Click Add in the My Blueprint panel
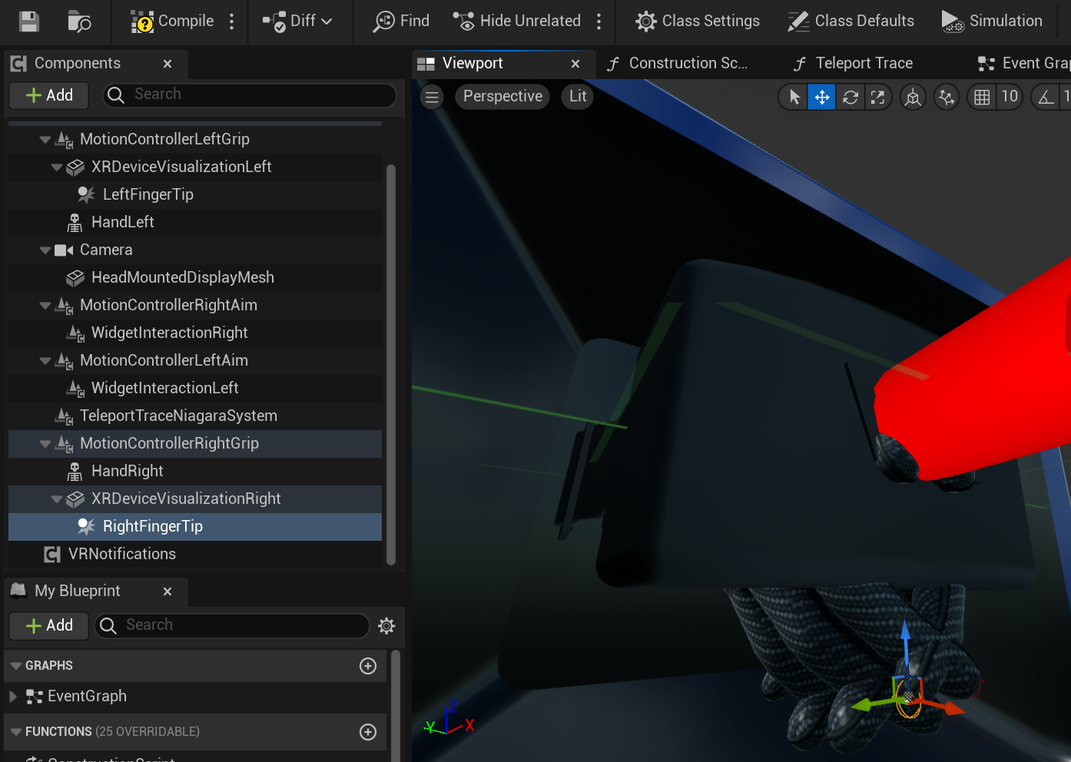 coord(49,626)
